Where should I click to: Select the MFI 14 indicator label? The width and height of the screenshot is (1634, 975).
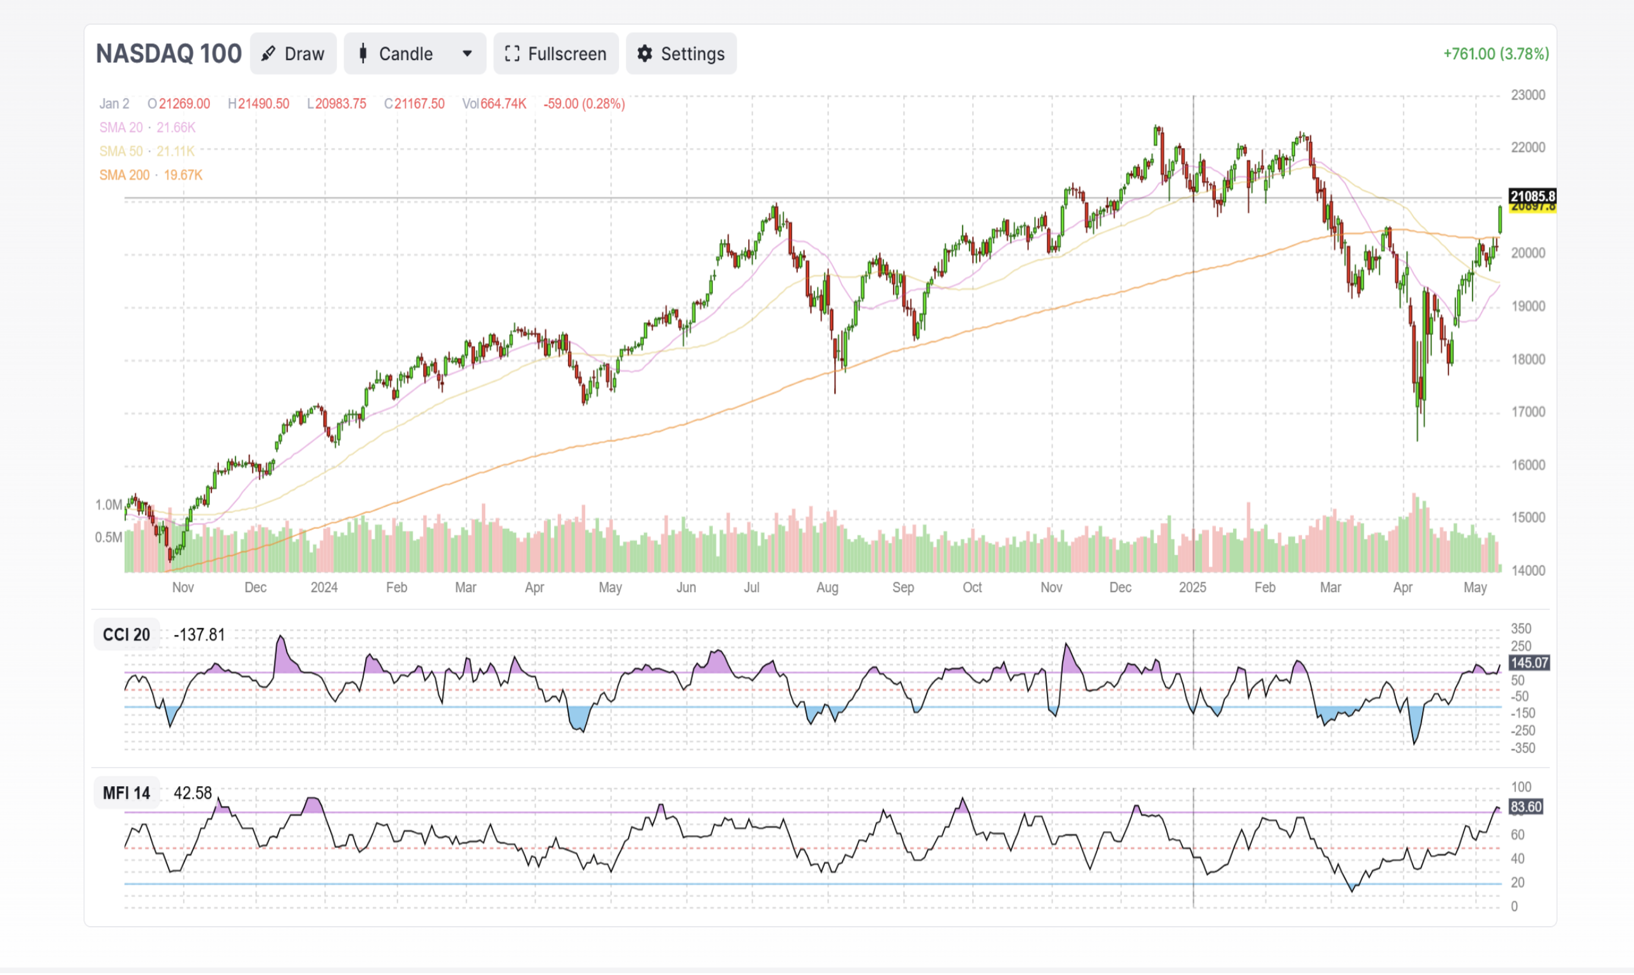point(126,793)
